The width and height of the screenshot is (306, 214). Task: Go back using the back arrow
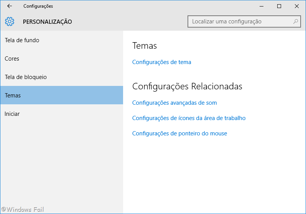point(10,6)
